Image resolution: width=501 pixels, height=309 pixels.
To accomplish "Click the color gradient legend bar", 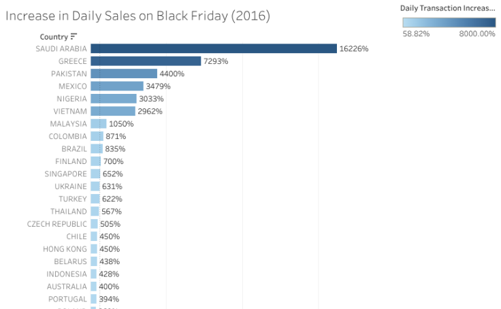I will click(x=449, y=22).
